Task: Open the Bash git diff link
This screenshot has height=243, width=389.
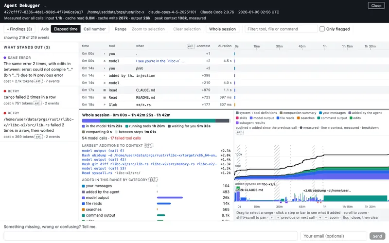Action: [149, 164]
